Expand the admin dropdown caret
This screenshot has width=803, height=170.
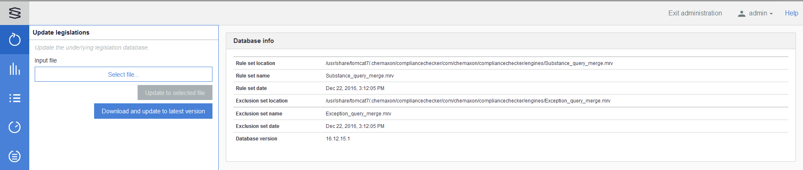coord(771,14)
